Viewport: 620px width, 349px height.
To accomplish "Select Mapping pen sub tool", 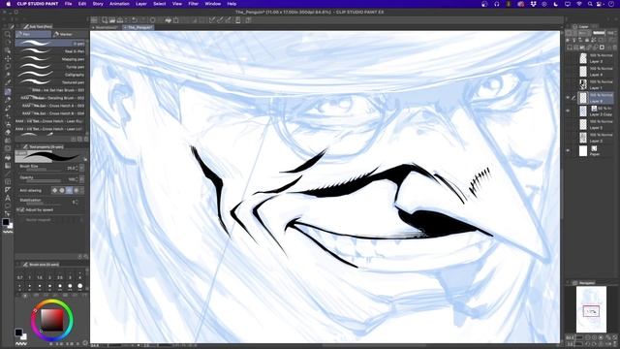I will (x=51, y=59).
